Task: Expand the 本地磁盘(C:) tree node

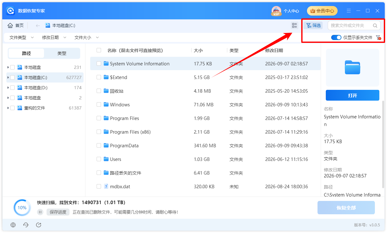Action: pos(8,77)
